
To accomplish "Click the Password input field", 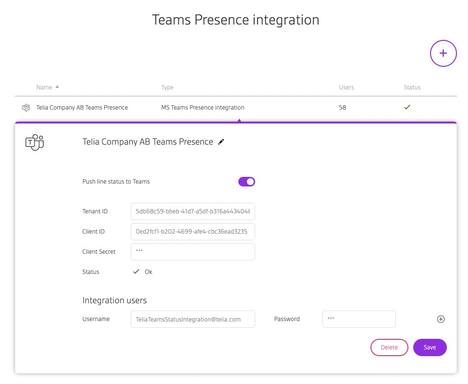I will [359, 319].
